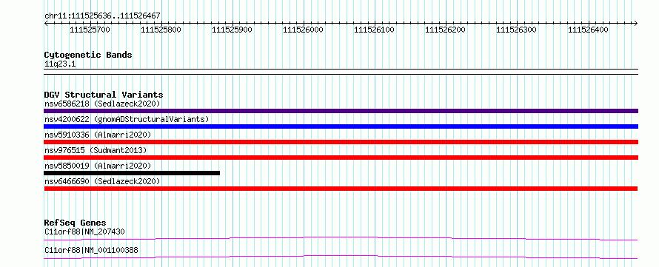Click ruler position 111526400
Screen dimensions: 659x267
tap(588, 30)
